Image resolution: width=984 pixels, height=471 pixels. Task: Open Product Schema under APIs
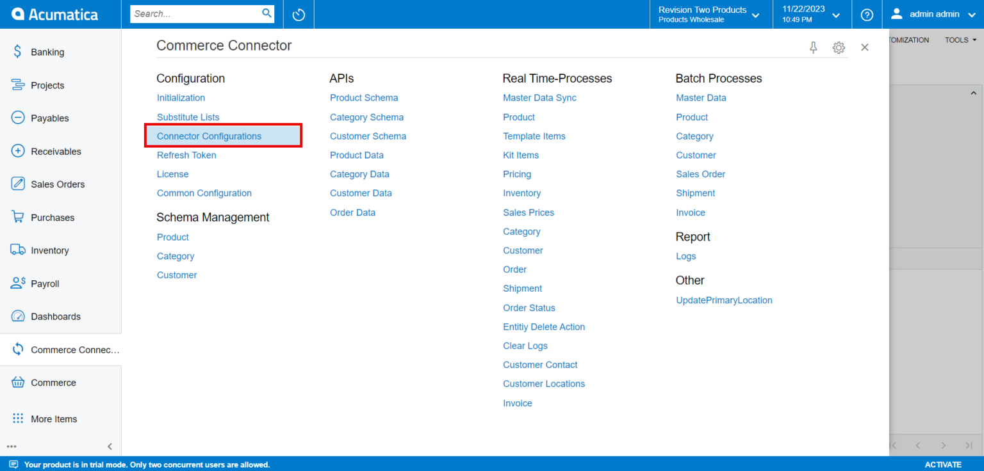(x=364, y=98)
